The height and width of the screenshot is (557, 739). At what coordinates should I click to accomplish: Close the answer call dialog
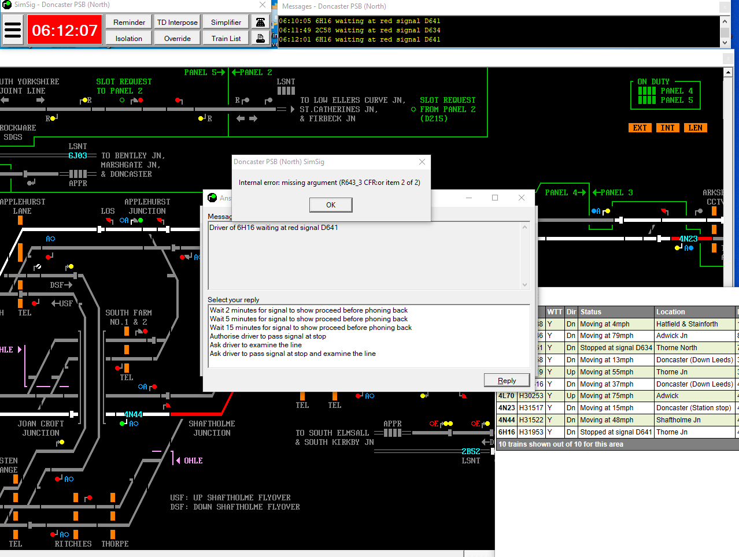pyautogui.click(x=522, y=198)
